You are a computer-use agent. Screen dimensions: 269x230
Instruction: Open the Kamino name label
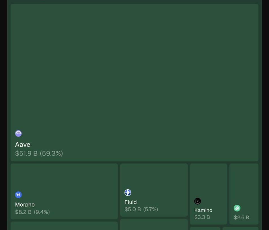(203, 210)
